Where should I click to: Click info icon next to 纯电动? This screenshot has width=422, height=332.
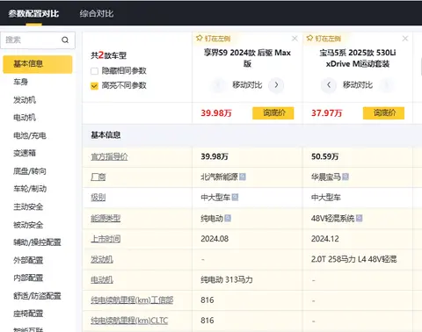(228, 218)
